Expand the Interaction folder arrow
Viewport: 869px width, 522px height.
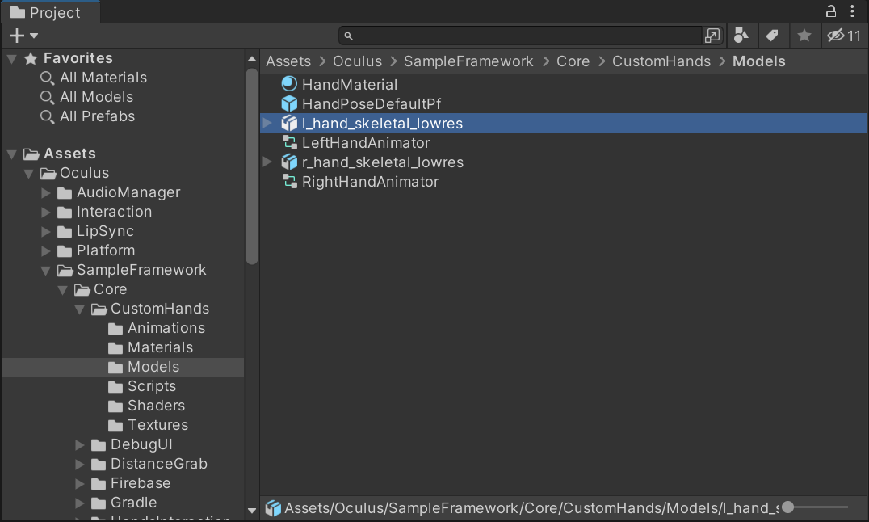pos(46,212)
